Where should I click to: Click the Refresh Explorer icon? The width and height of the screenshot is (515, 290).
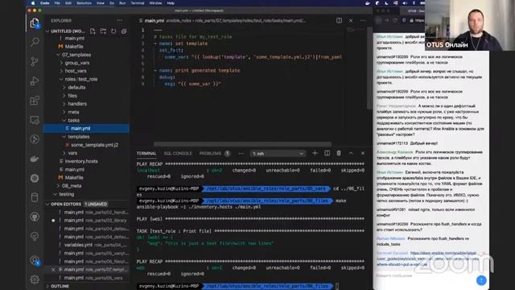[x=113, y=31]
